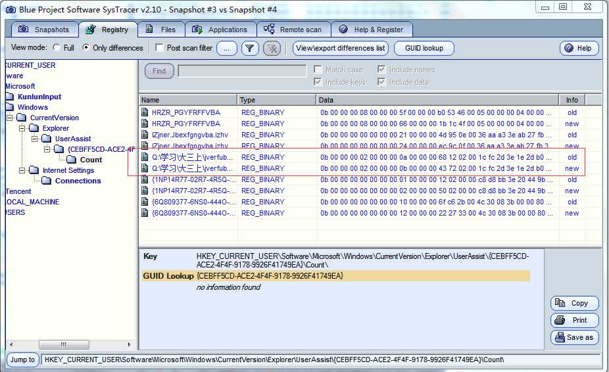Screen dimensions: 609x372
Task: Click icon of new Q:\学习 row
Action: point(145,168)
